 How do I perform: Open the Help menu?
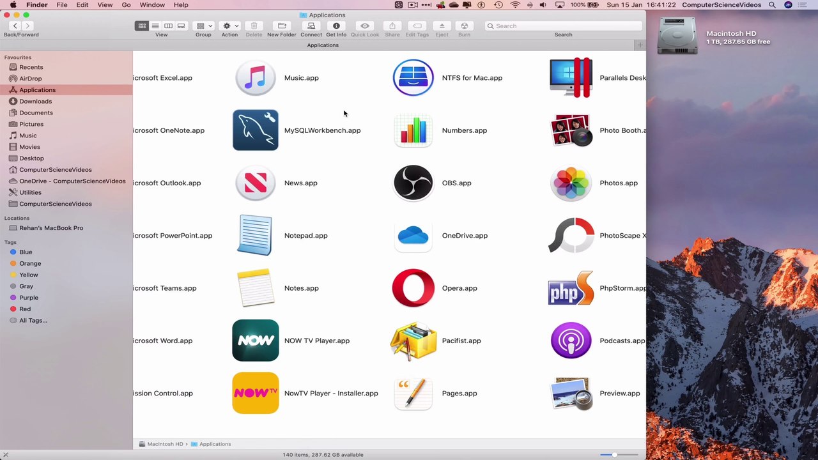click(181, 5)
